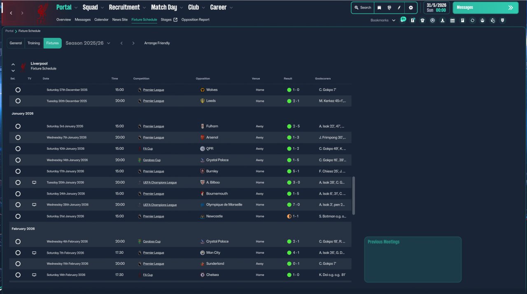Open the 9+ unread messages bubble icon

point(403,19)
